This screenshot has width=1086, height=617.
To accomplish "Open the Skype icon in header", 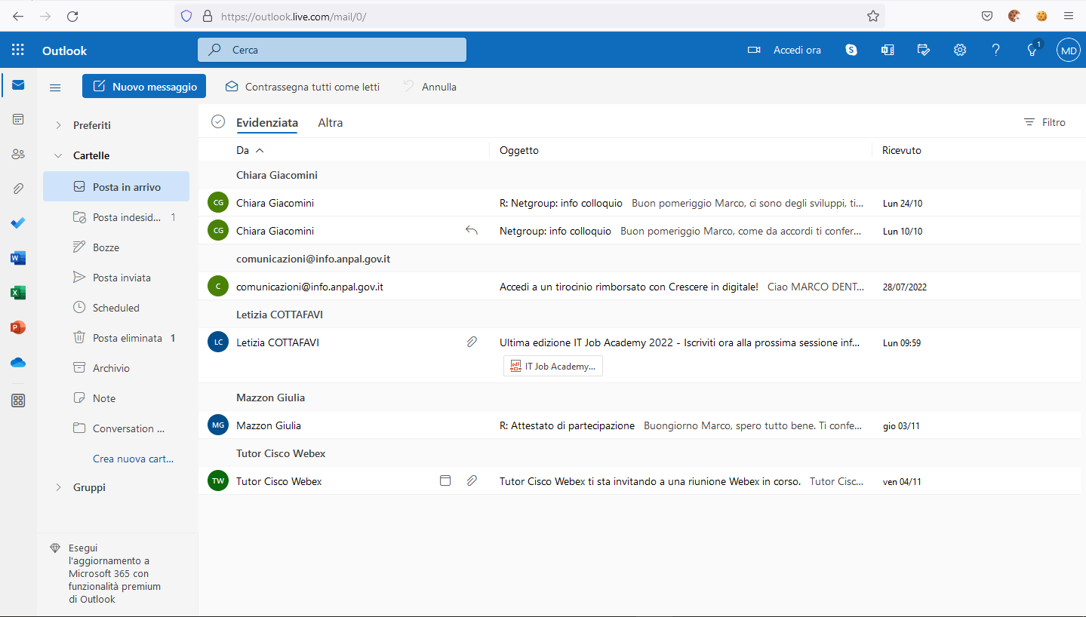I will [x=851, y=50].
